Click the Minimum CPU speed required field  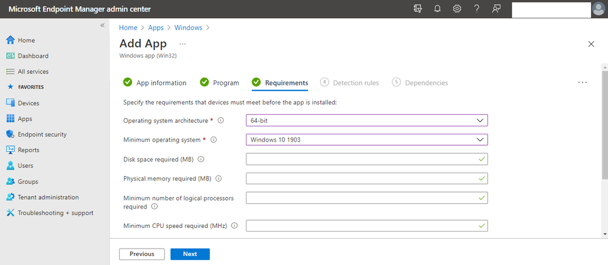367,225
